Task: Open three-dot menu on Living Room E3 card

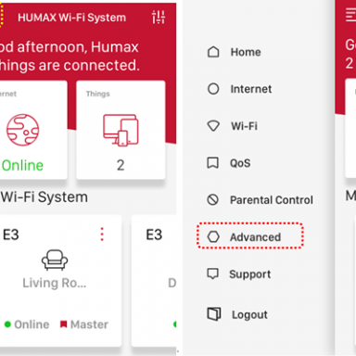Action: coord(102,235)
